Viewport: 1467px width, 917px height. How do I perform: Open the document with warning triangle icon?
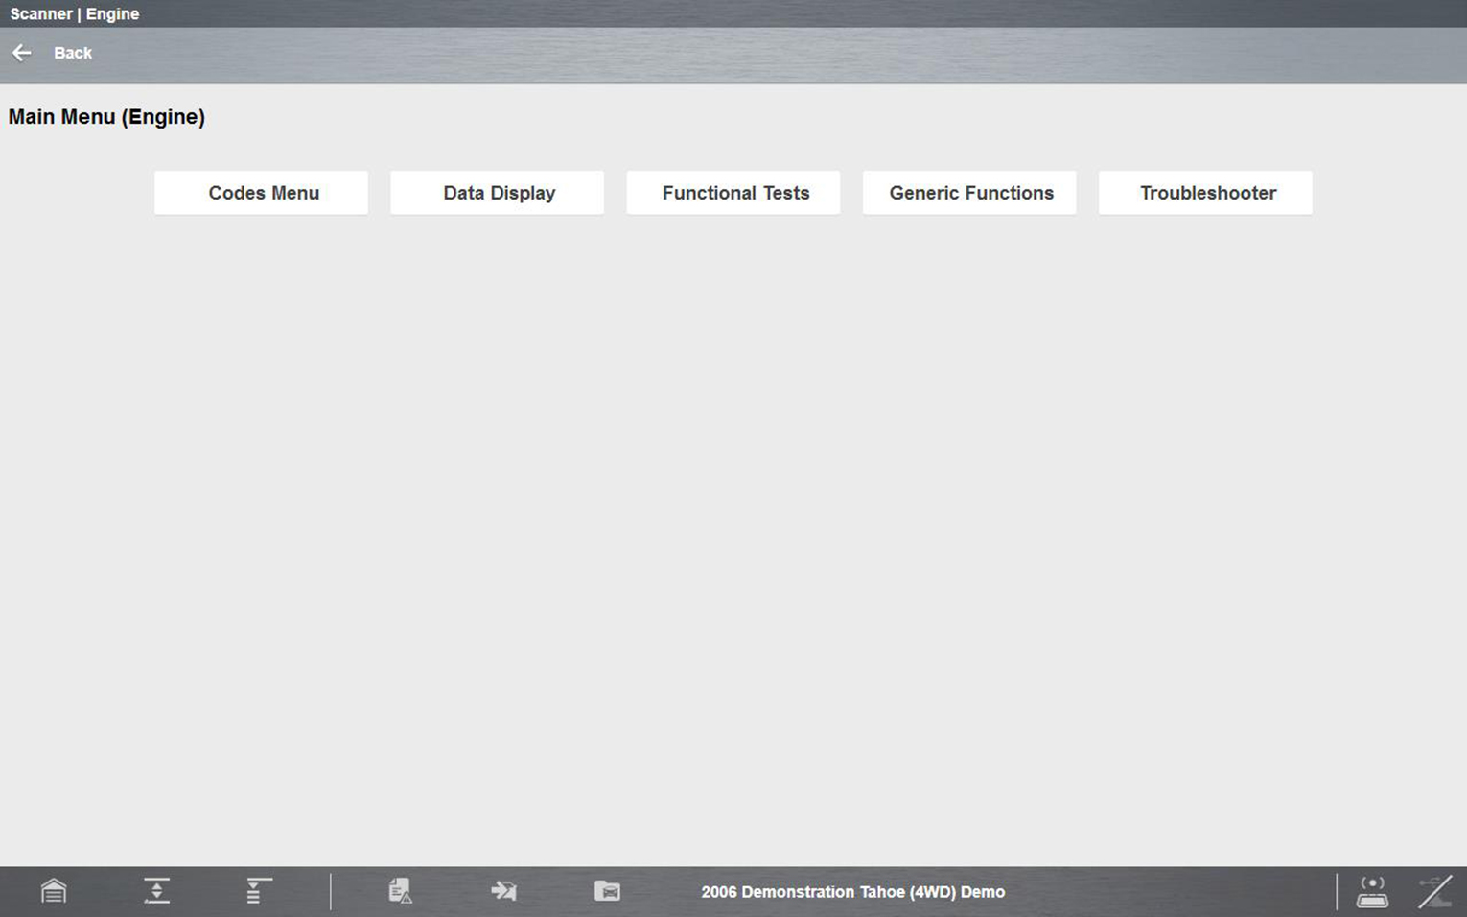(401, 891)
